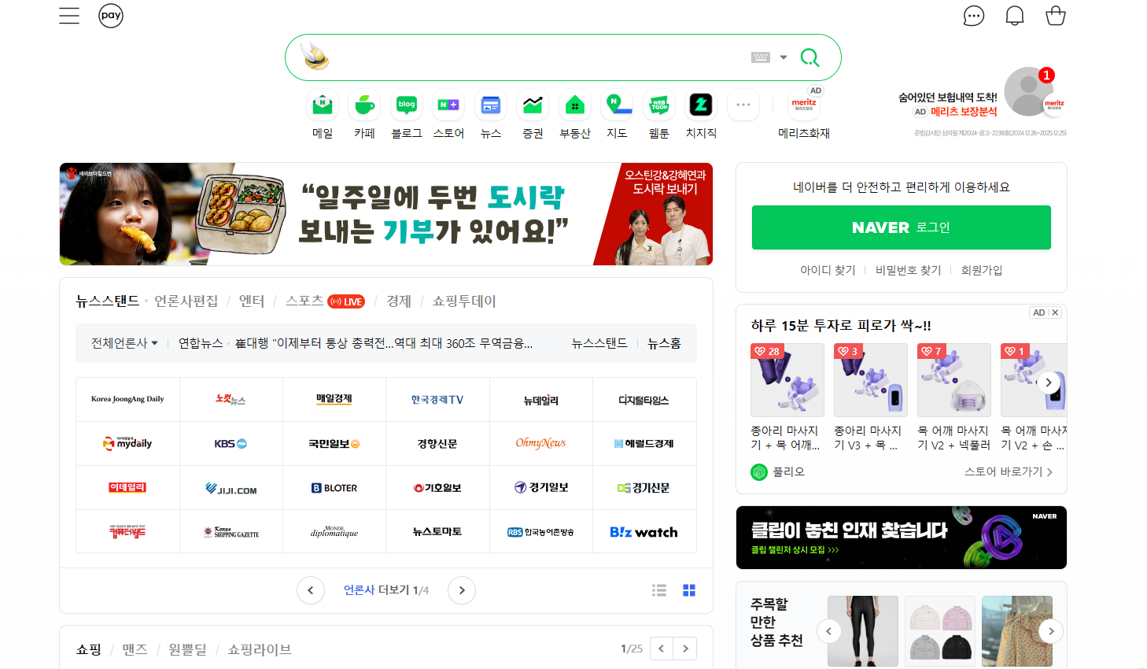Image resolution: width=1147 pixels, height=669 pixels.
Task: Open the Naver Pay icon
Action: (111, 16)
